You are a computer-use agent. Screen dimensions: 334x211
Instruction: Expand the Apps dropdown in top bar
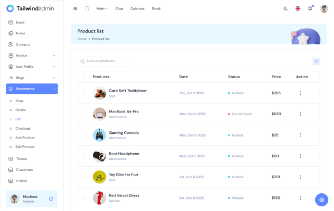pos(102,8)
